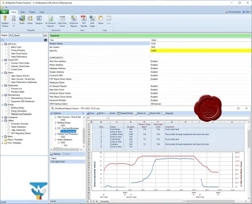Open Register Product key icon
This screenshot has height=204, width=252.
pyautogui.click(x=5, y=21)
